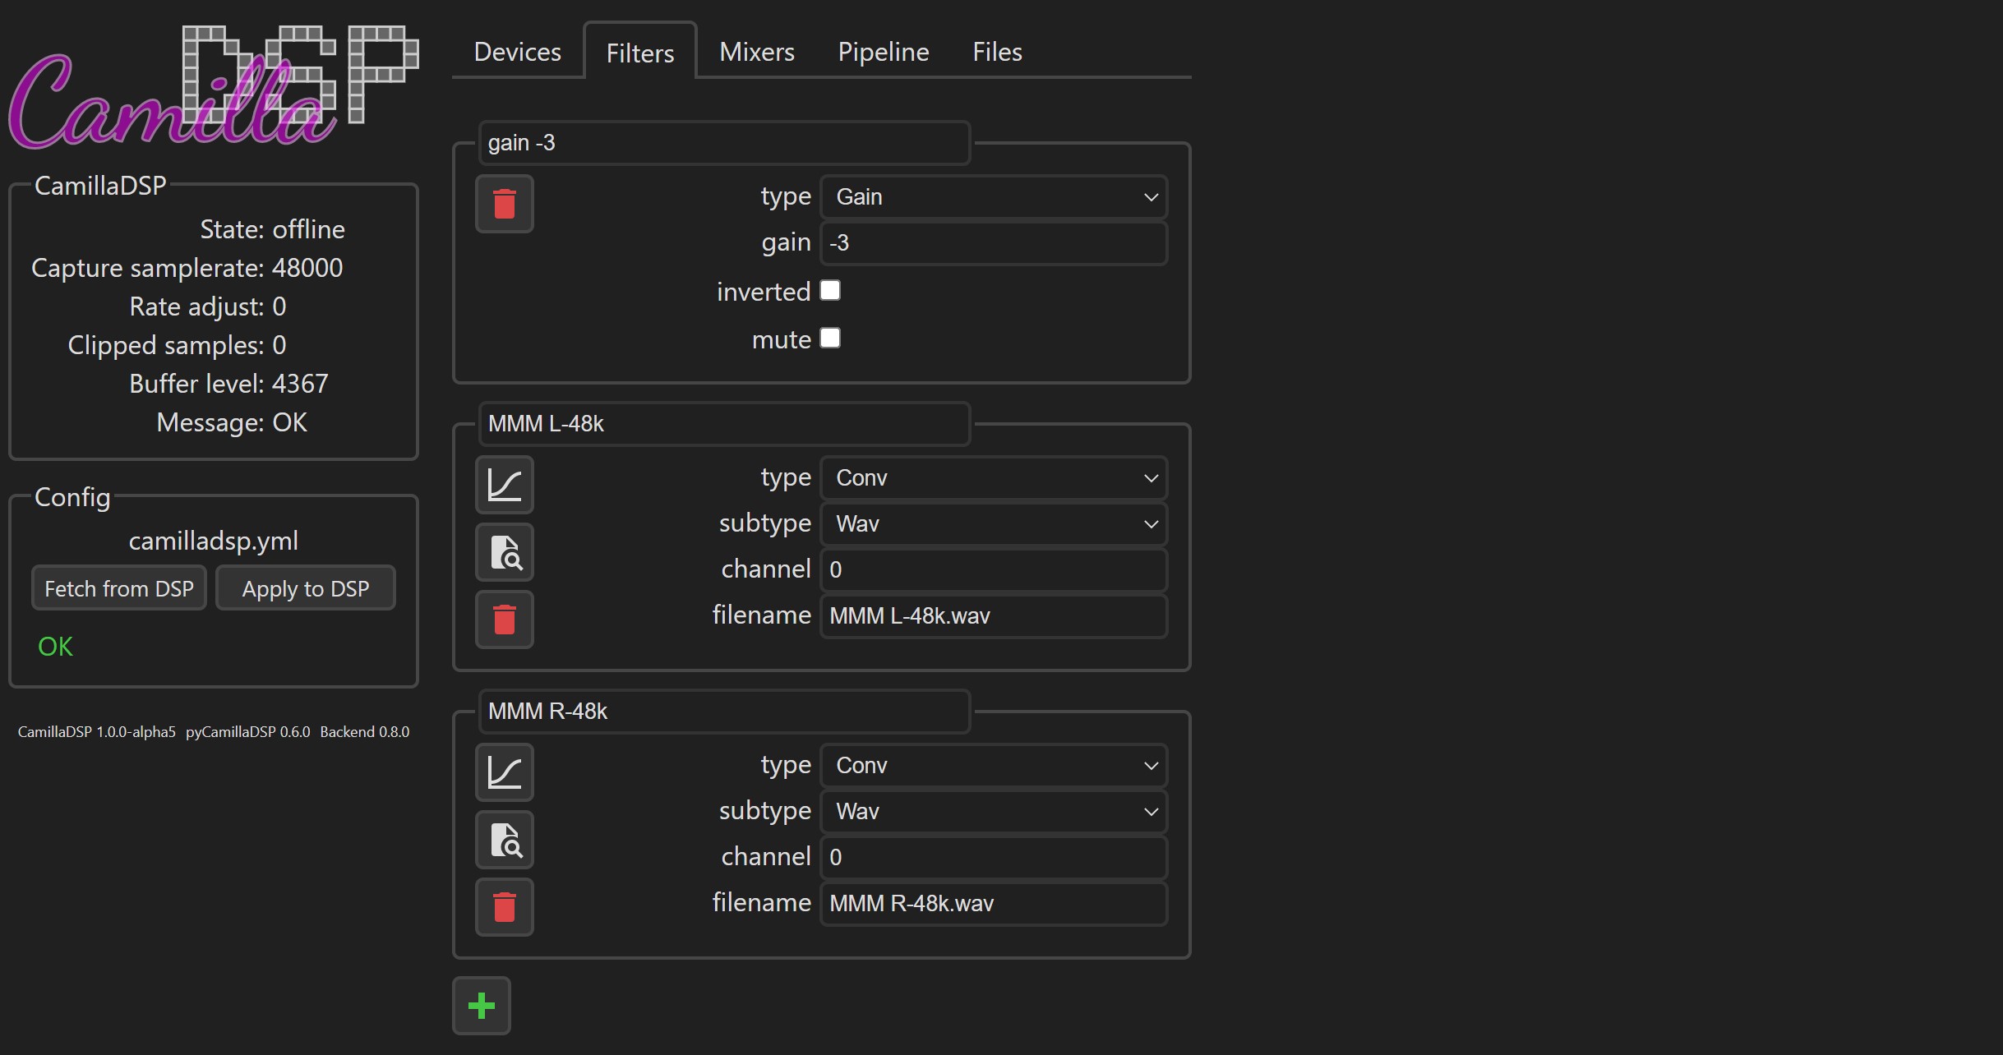This screenshot has width=2003, height=1055.
Task: Delete the MMM L-48k filter
Action: [x=505, y=620]
